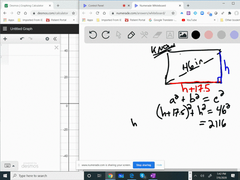Show hidden system tray icons
This screenshot has height=180, width=240.
pos(195,175)
